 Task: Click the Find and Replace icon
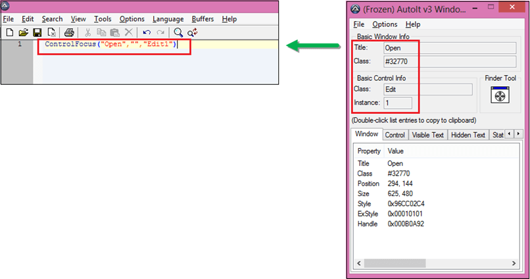tap(192, 32)
